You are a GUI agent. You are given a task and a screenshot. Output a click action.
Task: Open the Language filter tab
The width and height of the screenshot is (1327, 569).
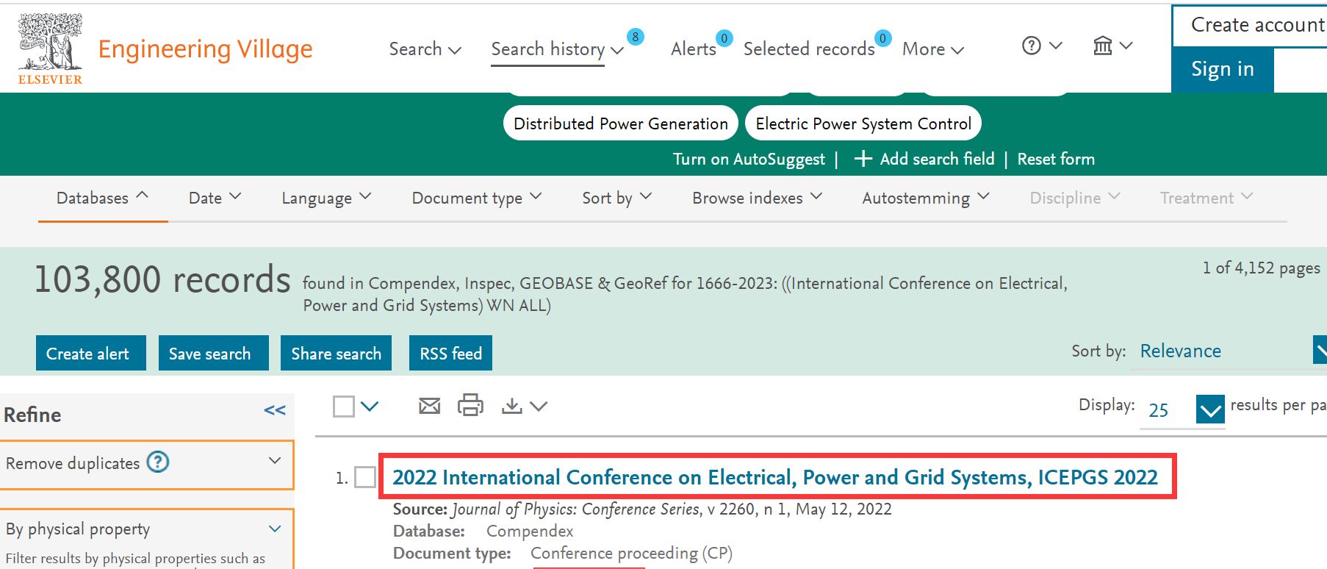coord(326,198)
